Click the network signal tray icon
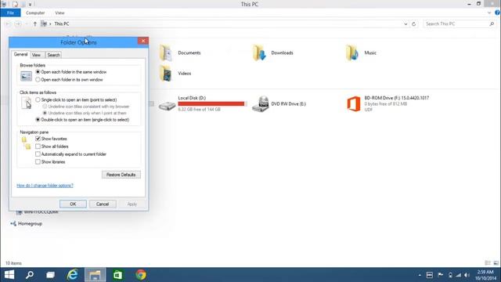This screenshot has width=501, height=282. point(459,275)
